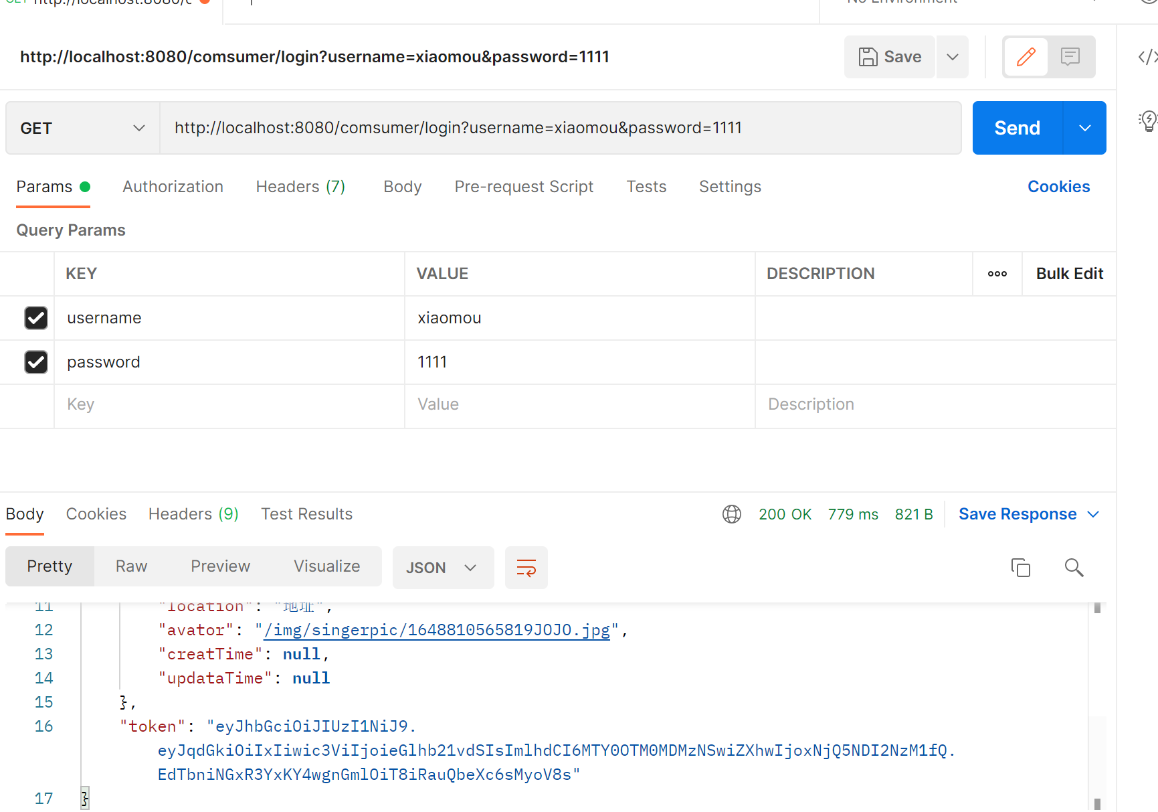Disable the password query parameter

(35, 362)
